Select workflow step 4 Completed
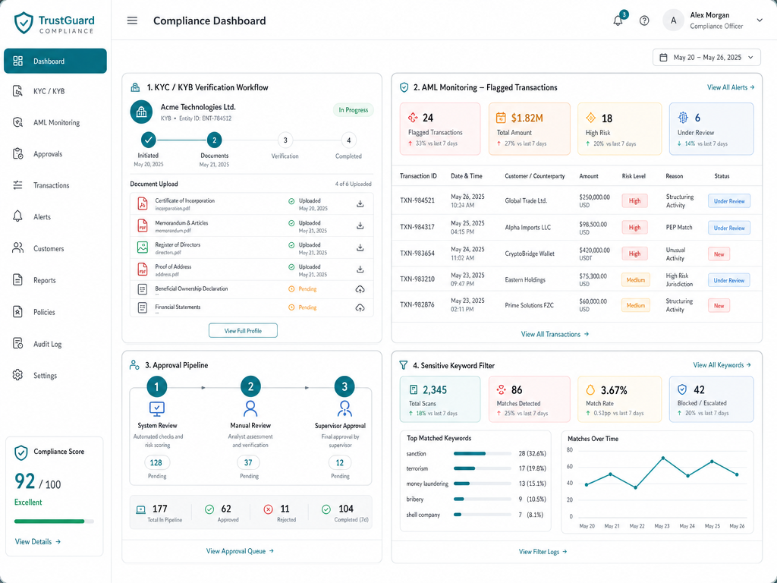 tap(349, 140)
